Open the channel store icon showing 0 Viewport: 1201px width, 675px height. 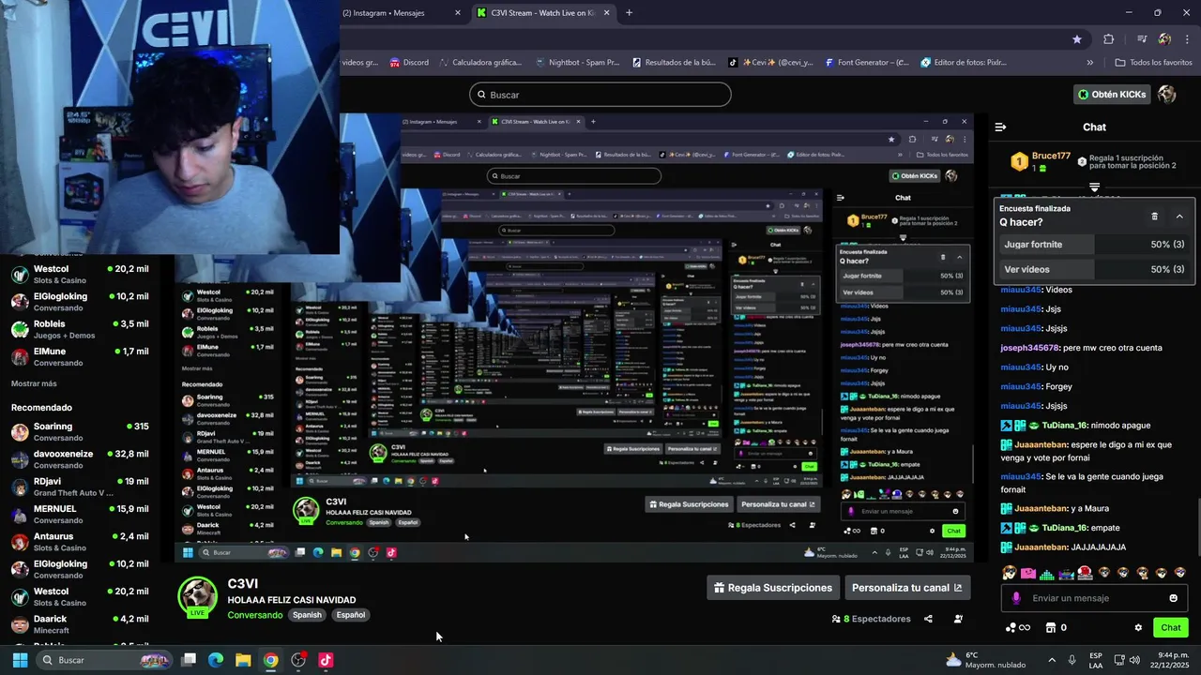1057,627
